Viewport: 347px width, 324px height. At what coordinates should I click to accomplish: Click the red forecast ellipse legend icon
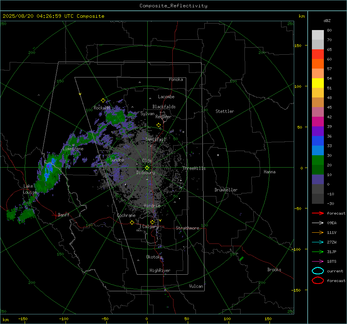tap(318, 280)
